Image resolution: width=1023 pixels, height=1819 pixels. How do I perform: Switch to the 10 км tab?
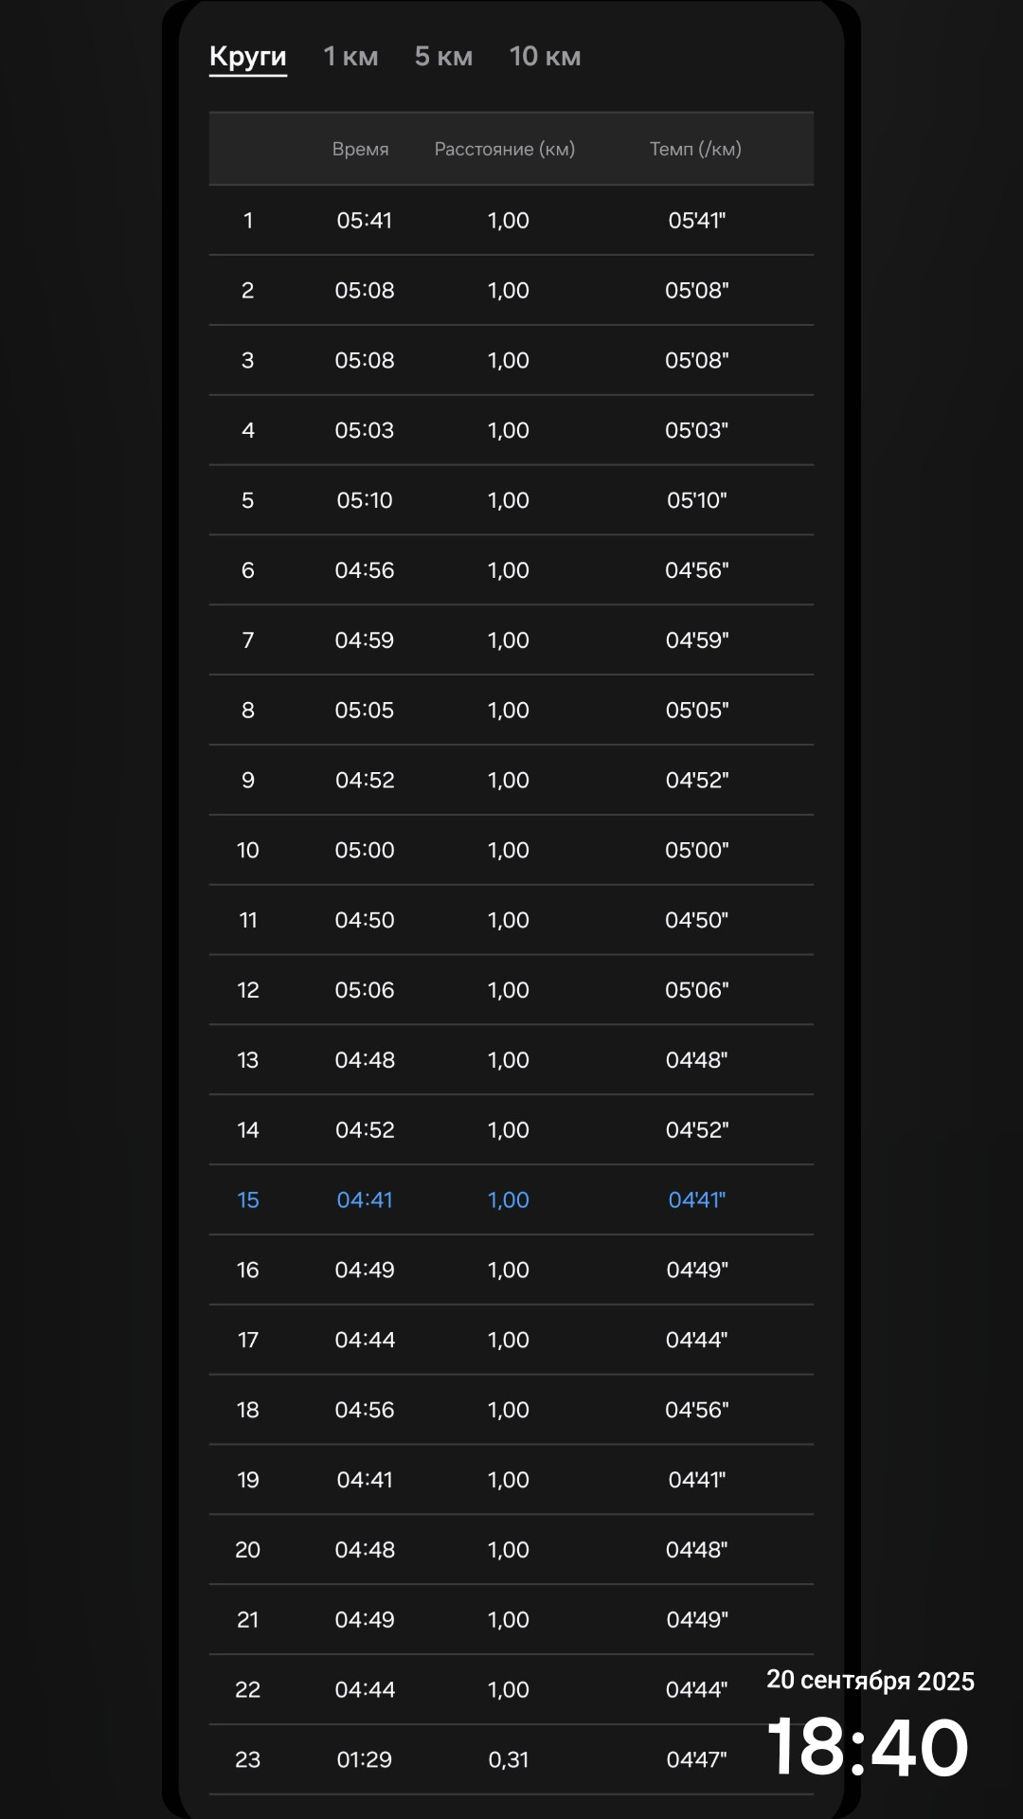tap(545, 57)
